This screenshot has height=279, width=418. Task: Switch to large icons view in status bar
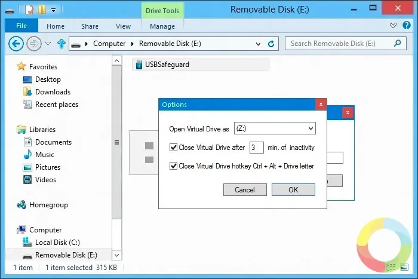tap(404, 267)
